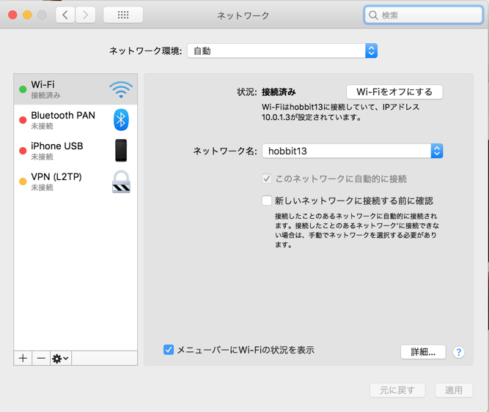Click the back arrow in the toolbar

(65, 15)
